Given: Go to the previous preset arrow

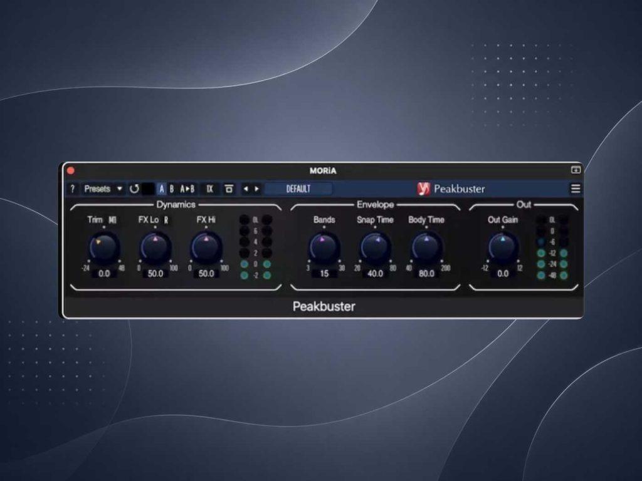Looking at the screenshot, I should (246, 189).
